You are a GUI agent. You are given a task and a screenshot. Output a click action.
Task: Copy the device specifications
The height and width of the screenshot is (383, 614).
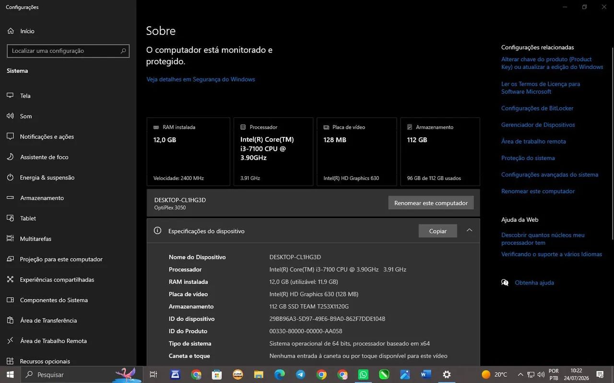pyautogui.click(x=437, y=231)
